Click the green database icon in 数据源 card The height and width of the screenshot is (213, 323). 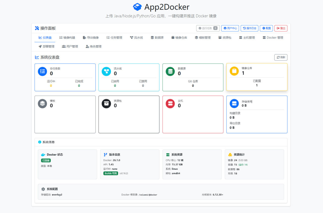coord(170,71)
